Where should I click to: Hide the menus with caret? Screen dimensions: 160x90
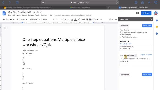(116, 19)
